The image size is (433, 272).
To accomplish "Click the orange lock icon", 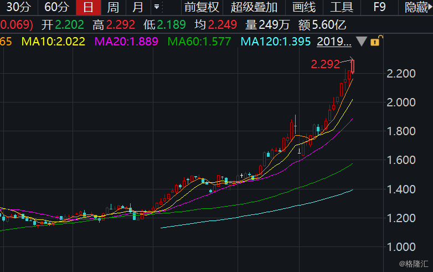I will [x=376, y=41].
